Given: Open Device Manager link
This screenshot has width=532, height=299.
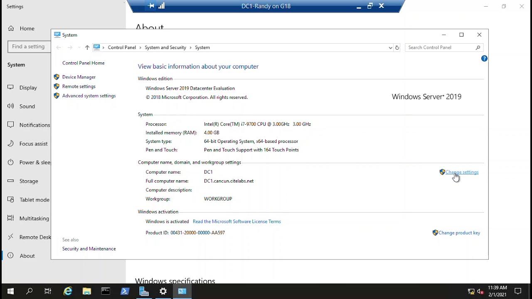Looking at the screenshot, I should point(79,77).
